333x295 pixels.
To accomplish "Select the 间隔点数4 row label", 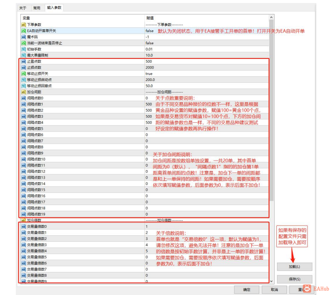I will pos(35,122).
